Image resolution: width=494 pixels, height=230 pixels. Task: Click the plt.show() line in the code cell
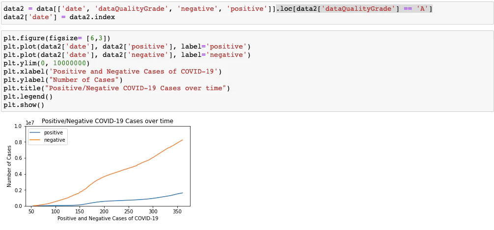pos(24,105)
